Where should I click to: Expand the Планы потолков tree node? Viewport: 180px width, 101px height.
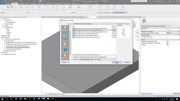point(3,24)
